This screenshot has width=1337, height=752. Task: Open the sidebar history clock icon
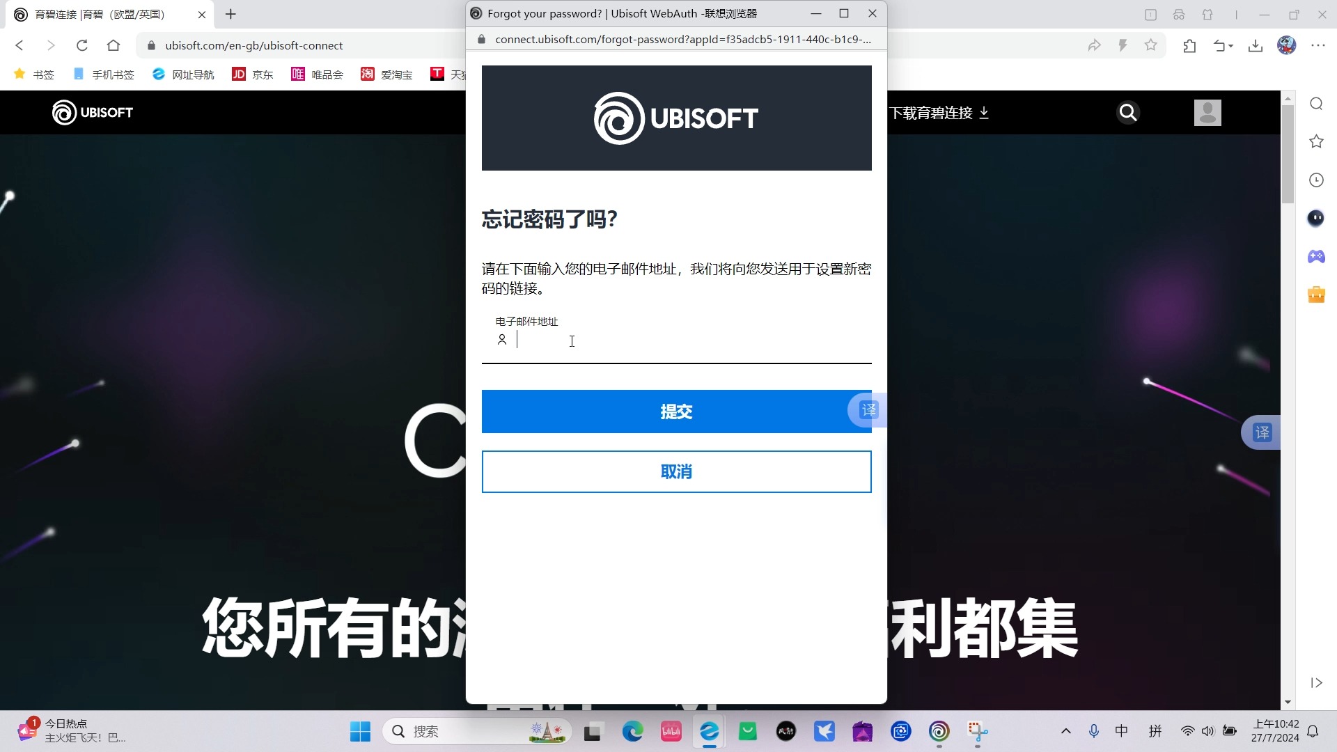click(x=1316, y=180)
